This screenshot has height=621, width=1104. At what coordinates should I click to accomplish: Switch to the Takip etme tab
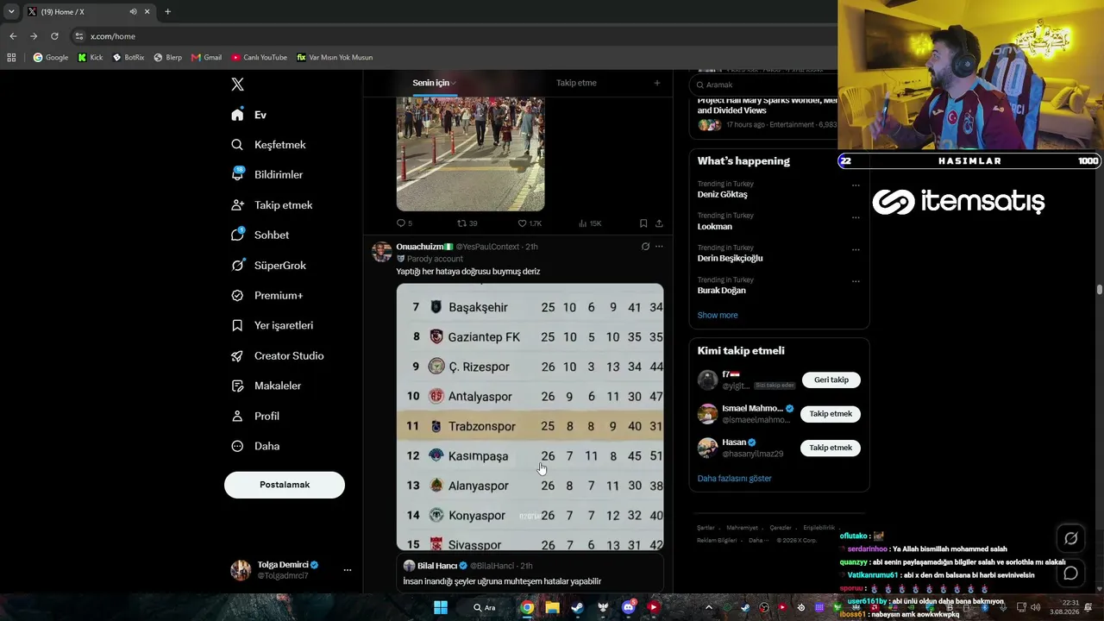(576, 83)
